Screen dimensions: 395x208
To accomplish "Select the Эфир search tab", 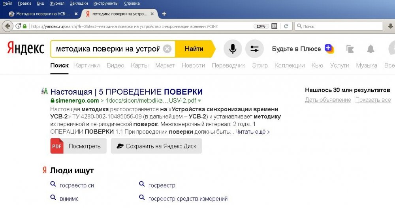I will 260,66.
